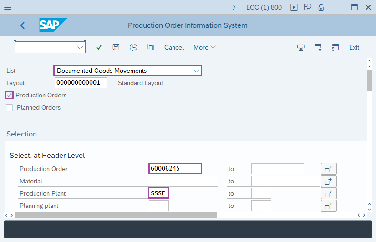
Task: Click the padlock icon in title bar
Action: point(321,7)
